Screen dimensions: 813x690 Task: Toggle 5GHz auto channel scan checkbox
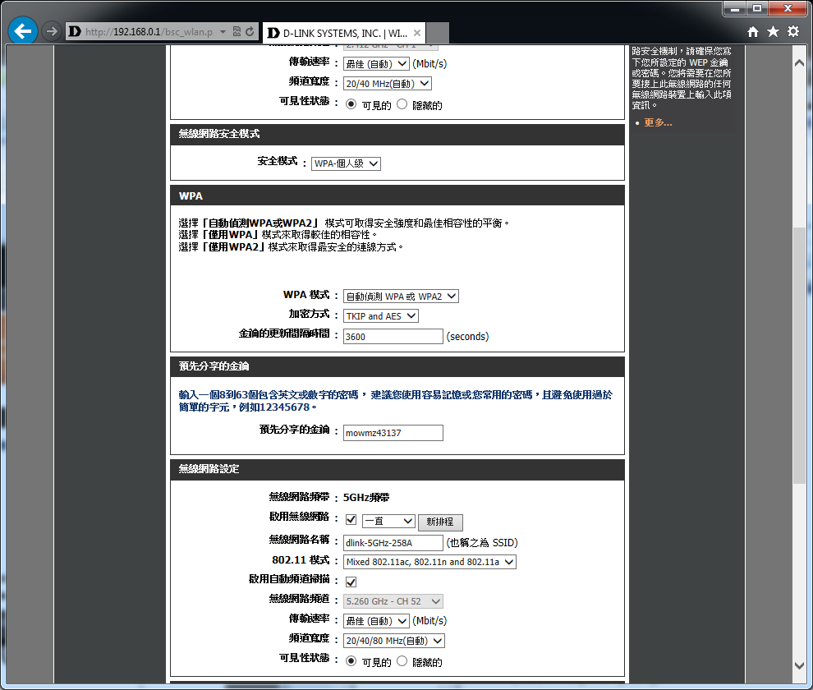click(351, 582)
